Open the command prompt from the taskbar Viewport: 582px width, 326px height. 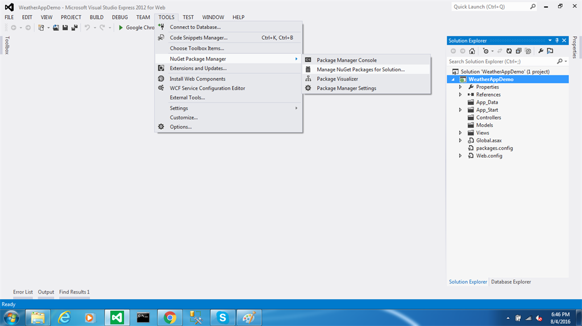(143, 317)
